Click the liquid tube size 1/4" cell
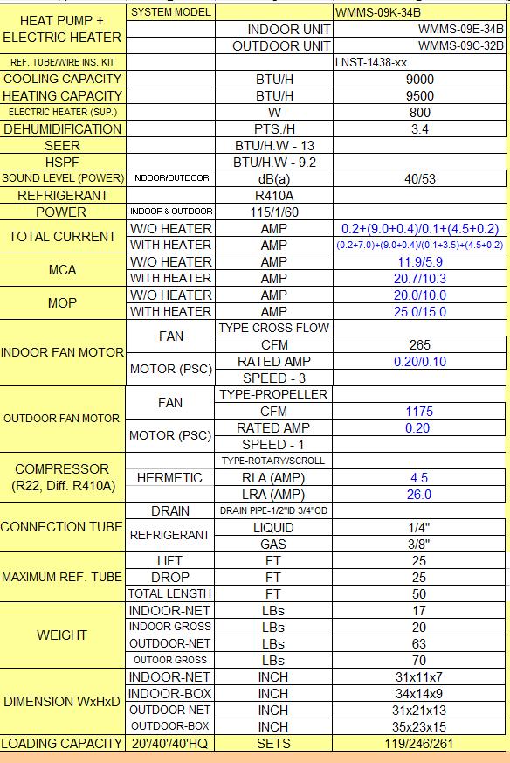 [419, 528]
